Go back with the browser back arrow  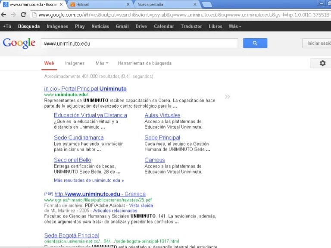3,15
